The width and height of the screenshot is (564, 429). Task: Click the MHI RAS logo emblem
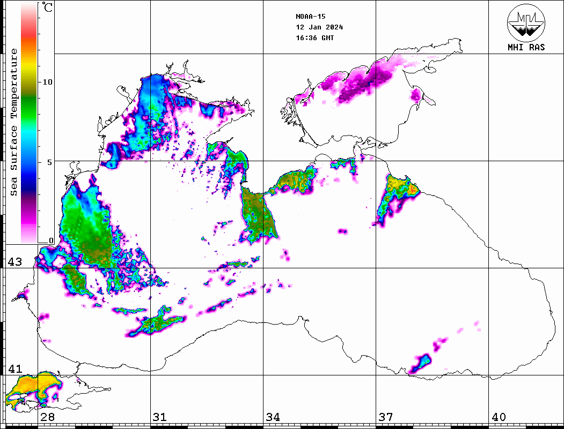pyautogui.click(x=526, y=22)
